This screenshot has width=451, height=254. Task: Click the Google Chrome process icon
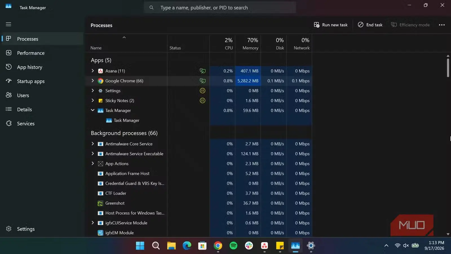(x=100, y=81)
